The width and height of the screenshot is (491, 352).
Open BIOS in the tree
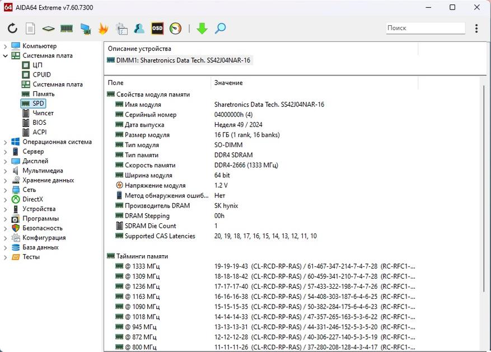(x=35, y=123)
